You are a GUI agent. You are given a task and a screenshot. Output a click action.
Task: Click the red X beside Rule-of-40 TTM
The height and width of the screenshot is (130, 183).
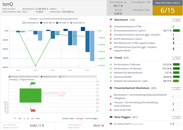(111, 110)
